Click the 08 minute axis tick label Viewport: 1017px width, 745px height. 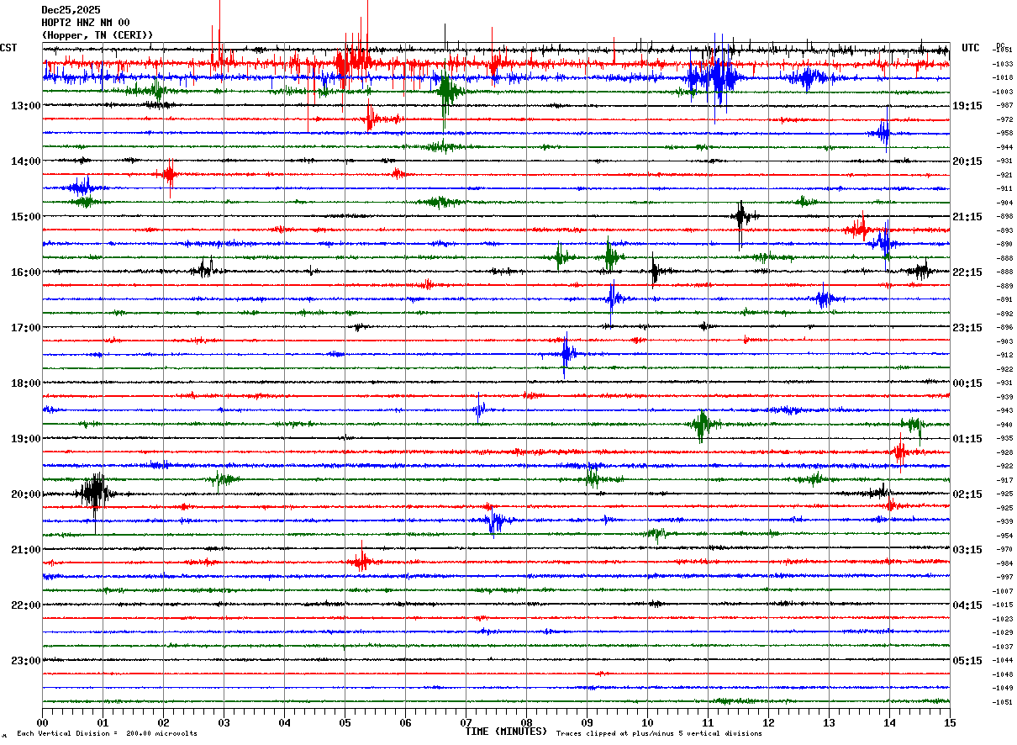click(526, 722)
